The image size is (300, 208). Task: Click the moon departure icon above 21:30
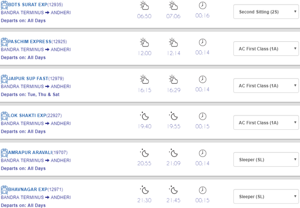[x=144, y=191]
